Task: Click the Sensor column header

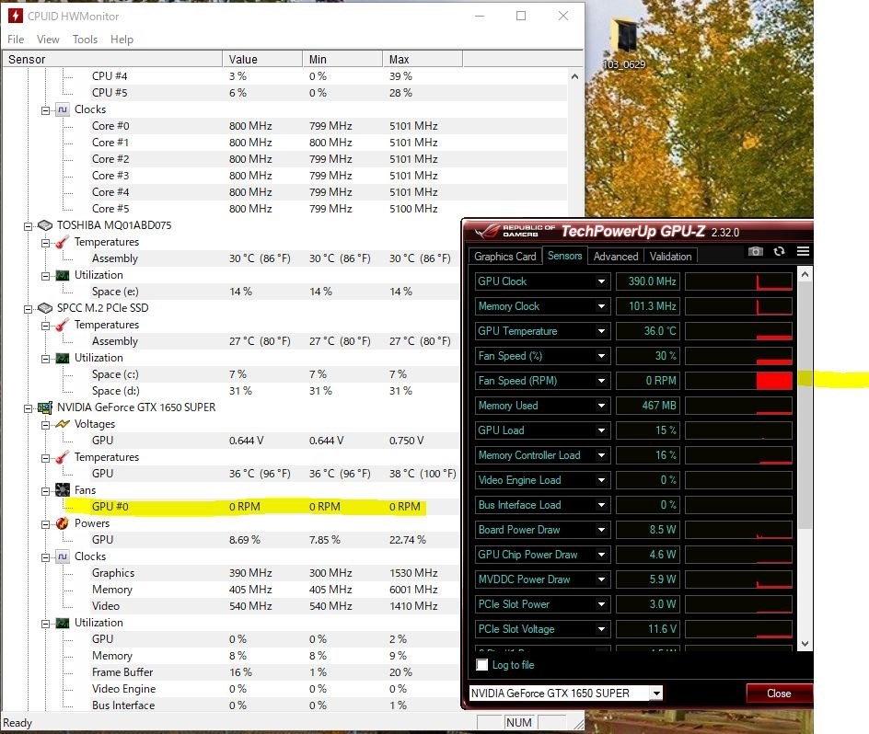Action: click(x=112, y=59)
